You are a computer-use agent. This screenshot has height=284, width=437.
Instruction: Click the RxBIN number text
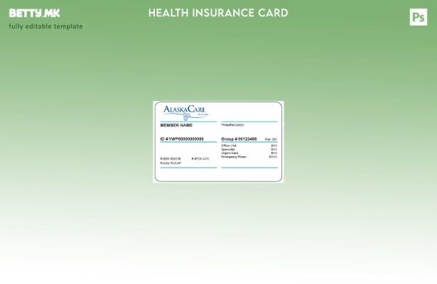click(171, 158)
